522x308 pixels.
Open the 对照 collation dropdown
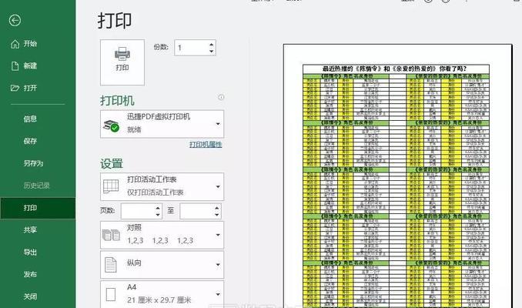pyautogui.click(x=162, y=235)
